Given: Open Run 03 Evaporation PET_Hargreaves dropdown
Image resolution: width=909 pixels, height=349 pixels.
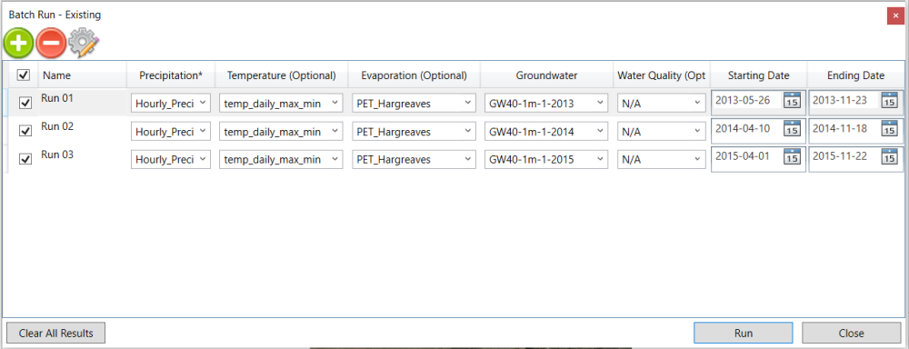Looking at the screenshot, I should pyautogui.click(x=414, y=159).
